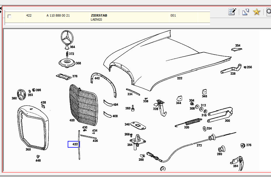Image resolution: width=271 pixels, height=177 pixels.
Task: Select callout 264 for the lock base
Action: coord(130,145)
